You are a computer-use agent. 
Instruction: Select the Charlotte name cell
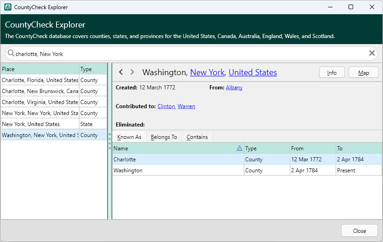[x=178, y=159]
